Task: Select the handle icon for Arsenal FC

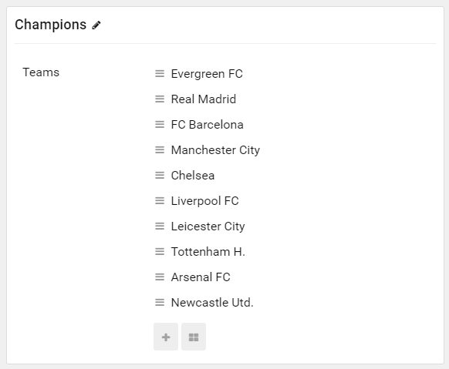Action: click(x=160, y=277)
